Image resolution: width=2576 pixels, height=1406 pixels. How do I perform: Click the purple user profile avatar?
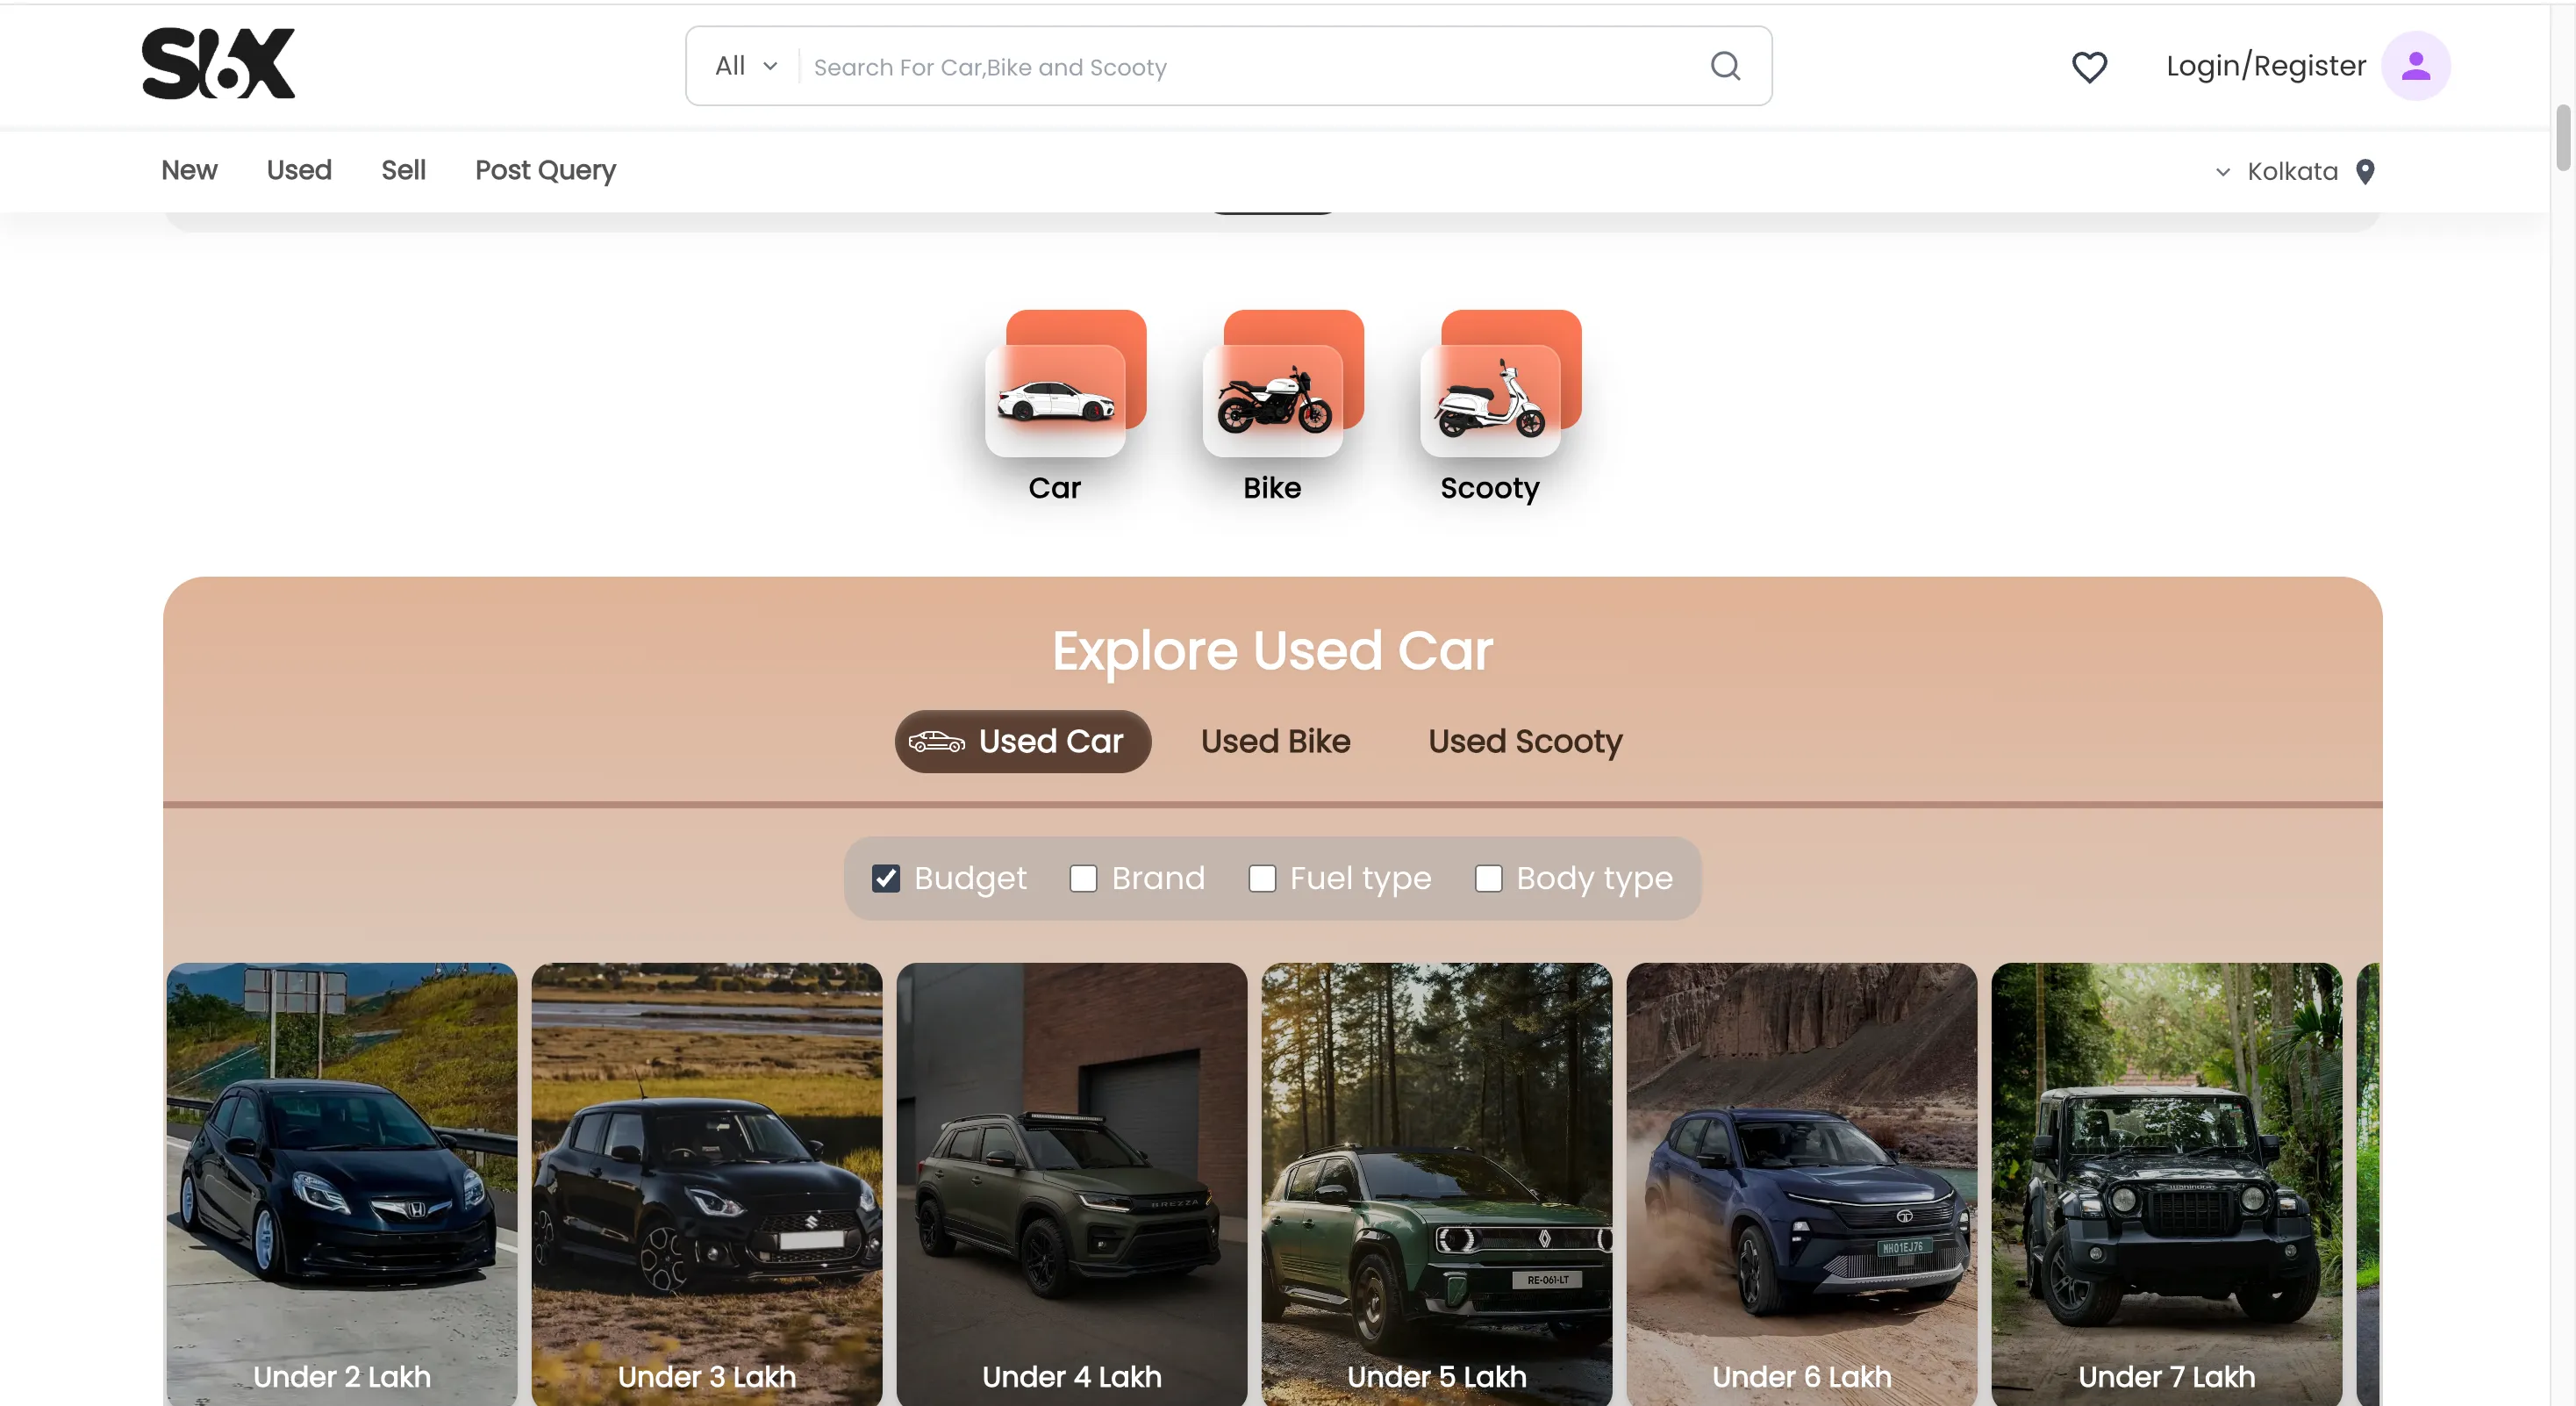[x=2414, y=66]
